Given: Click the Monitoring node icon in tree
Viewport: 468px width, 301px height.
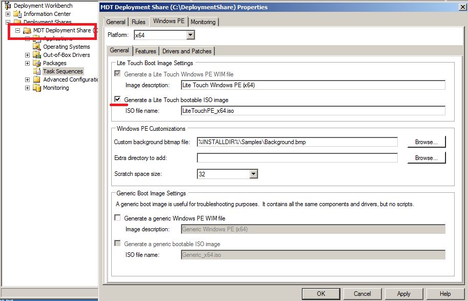Looking at the screenshot, I should (37, 88).
